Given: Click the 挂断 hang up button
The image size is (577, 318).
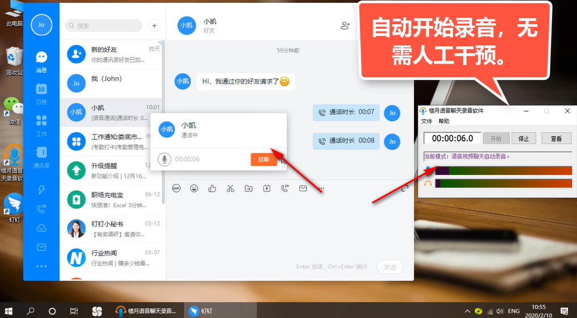Looking at the screenshot, I should (x=264, y=160).
